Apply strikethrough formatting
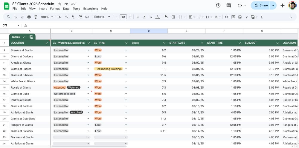Screen dimensions: 299x148 (151, 17)
